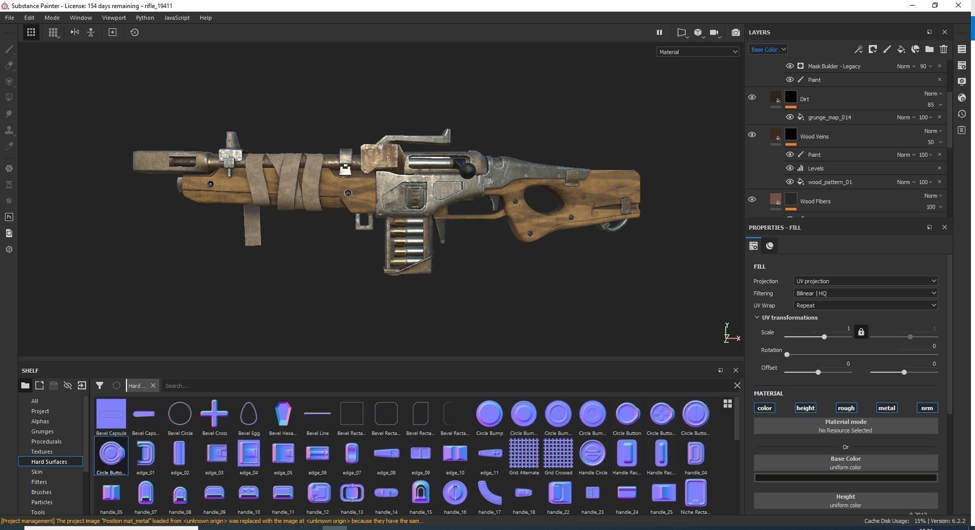This screenshot has height=530, width=975.
Task: Open the Python menu
Action: pyautogui.click(x=145, y=18)
